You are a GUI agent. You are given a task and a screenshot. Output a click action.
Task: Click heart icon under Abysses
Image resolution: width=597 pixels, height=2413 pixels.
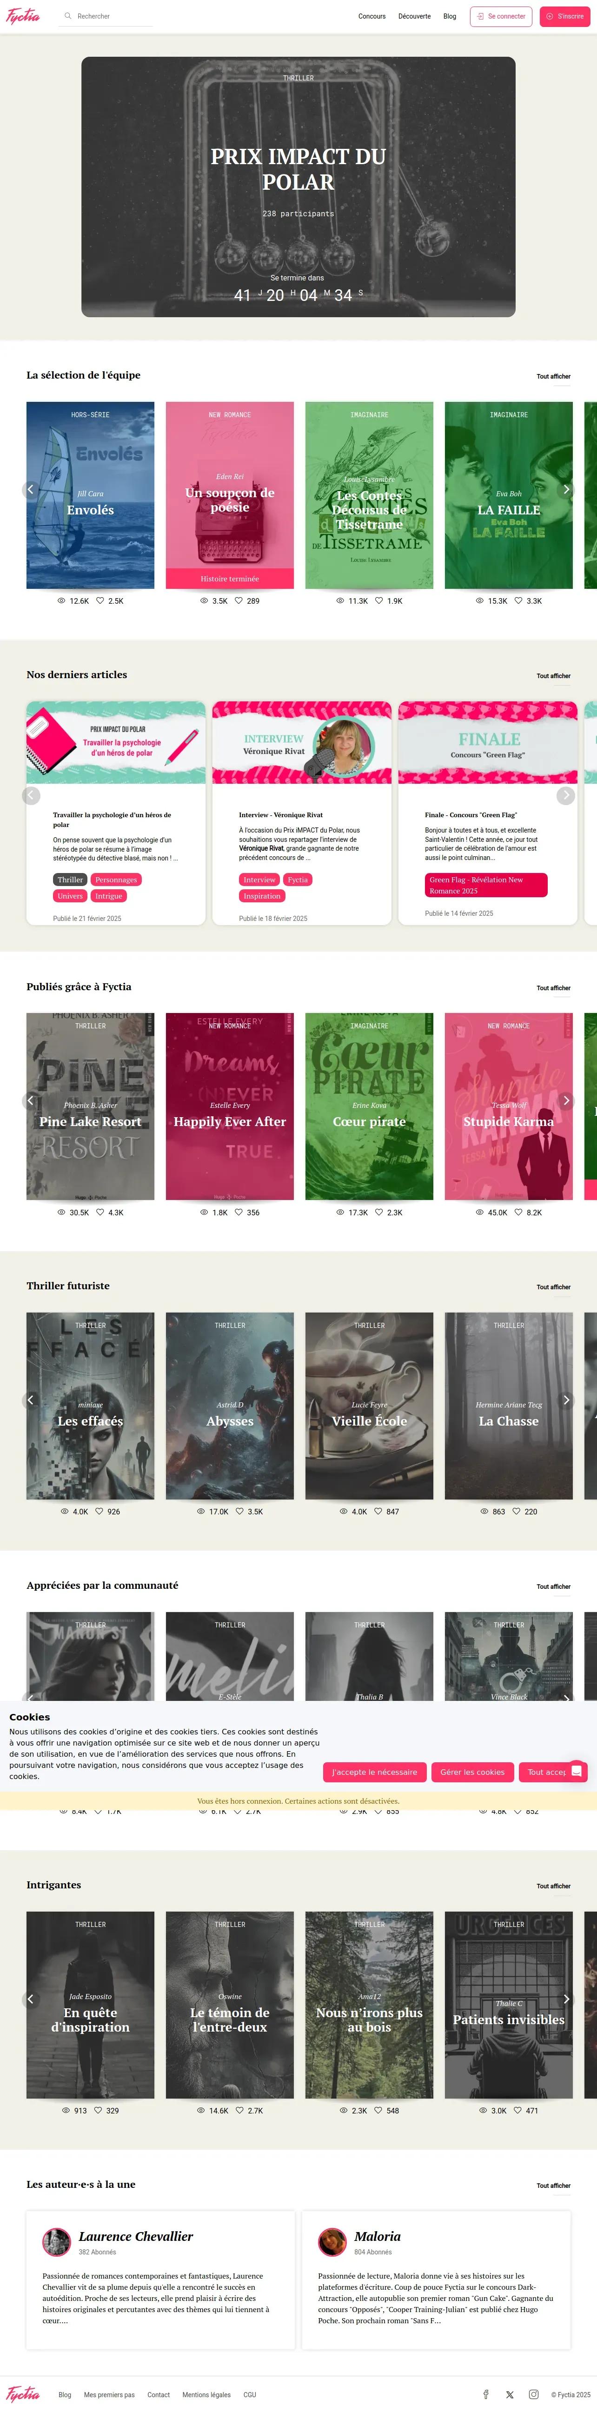pos(239,1511)
